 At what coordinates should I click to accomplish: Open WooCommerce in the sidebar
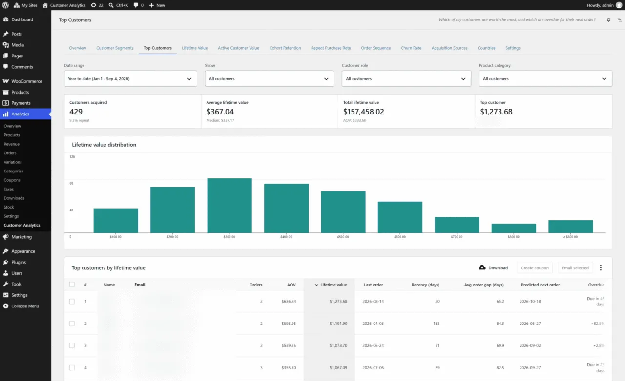click(25, 81)
